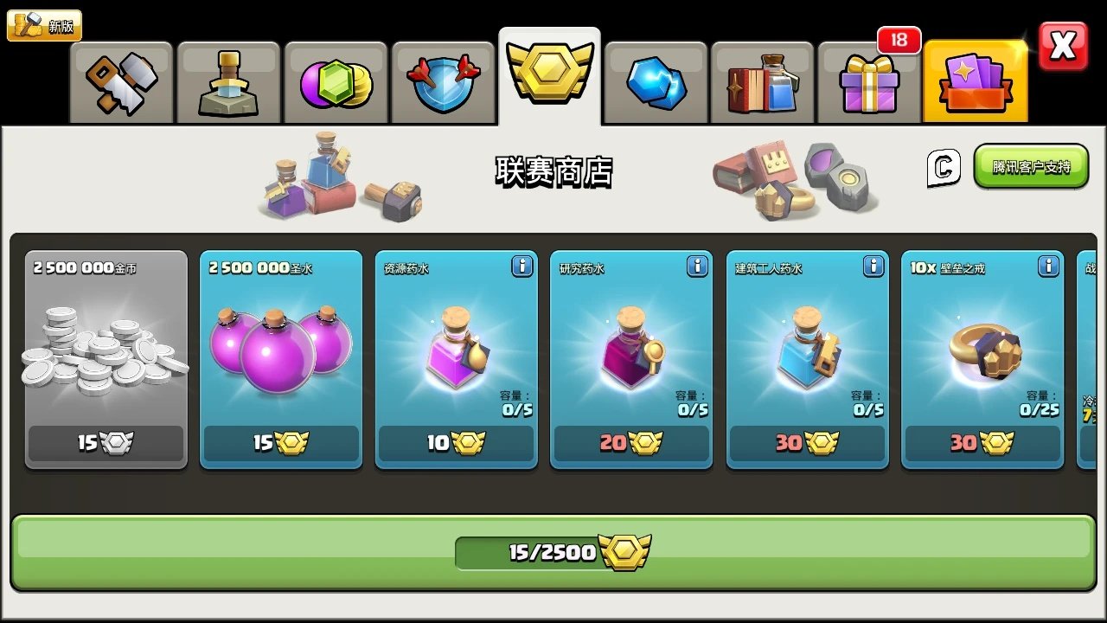Select the blue shield tab

click(x=443, y=83)
